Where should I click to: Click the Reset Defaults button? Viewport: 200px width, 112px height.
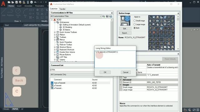pyautogui.click(x=170, y=59)
